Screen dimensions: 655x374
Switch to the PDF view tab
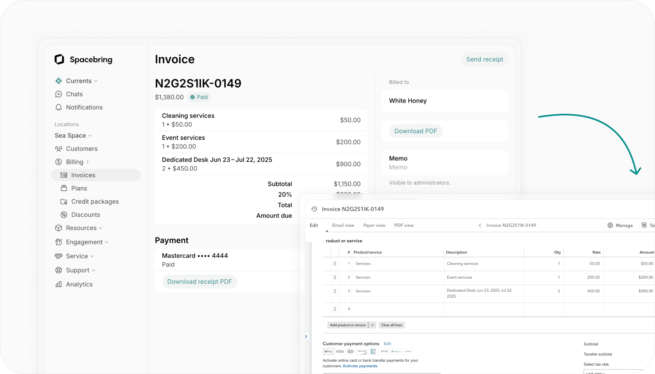[x=404, y=225]
